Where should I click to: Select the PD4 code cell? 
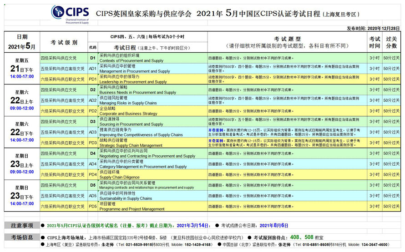(93, 174)
